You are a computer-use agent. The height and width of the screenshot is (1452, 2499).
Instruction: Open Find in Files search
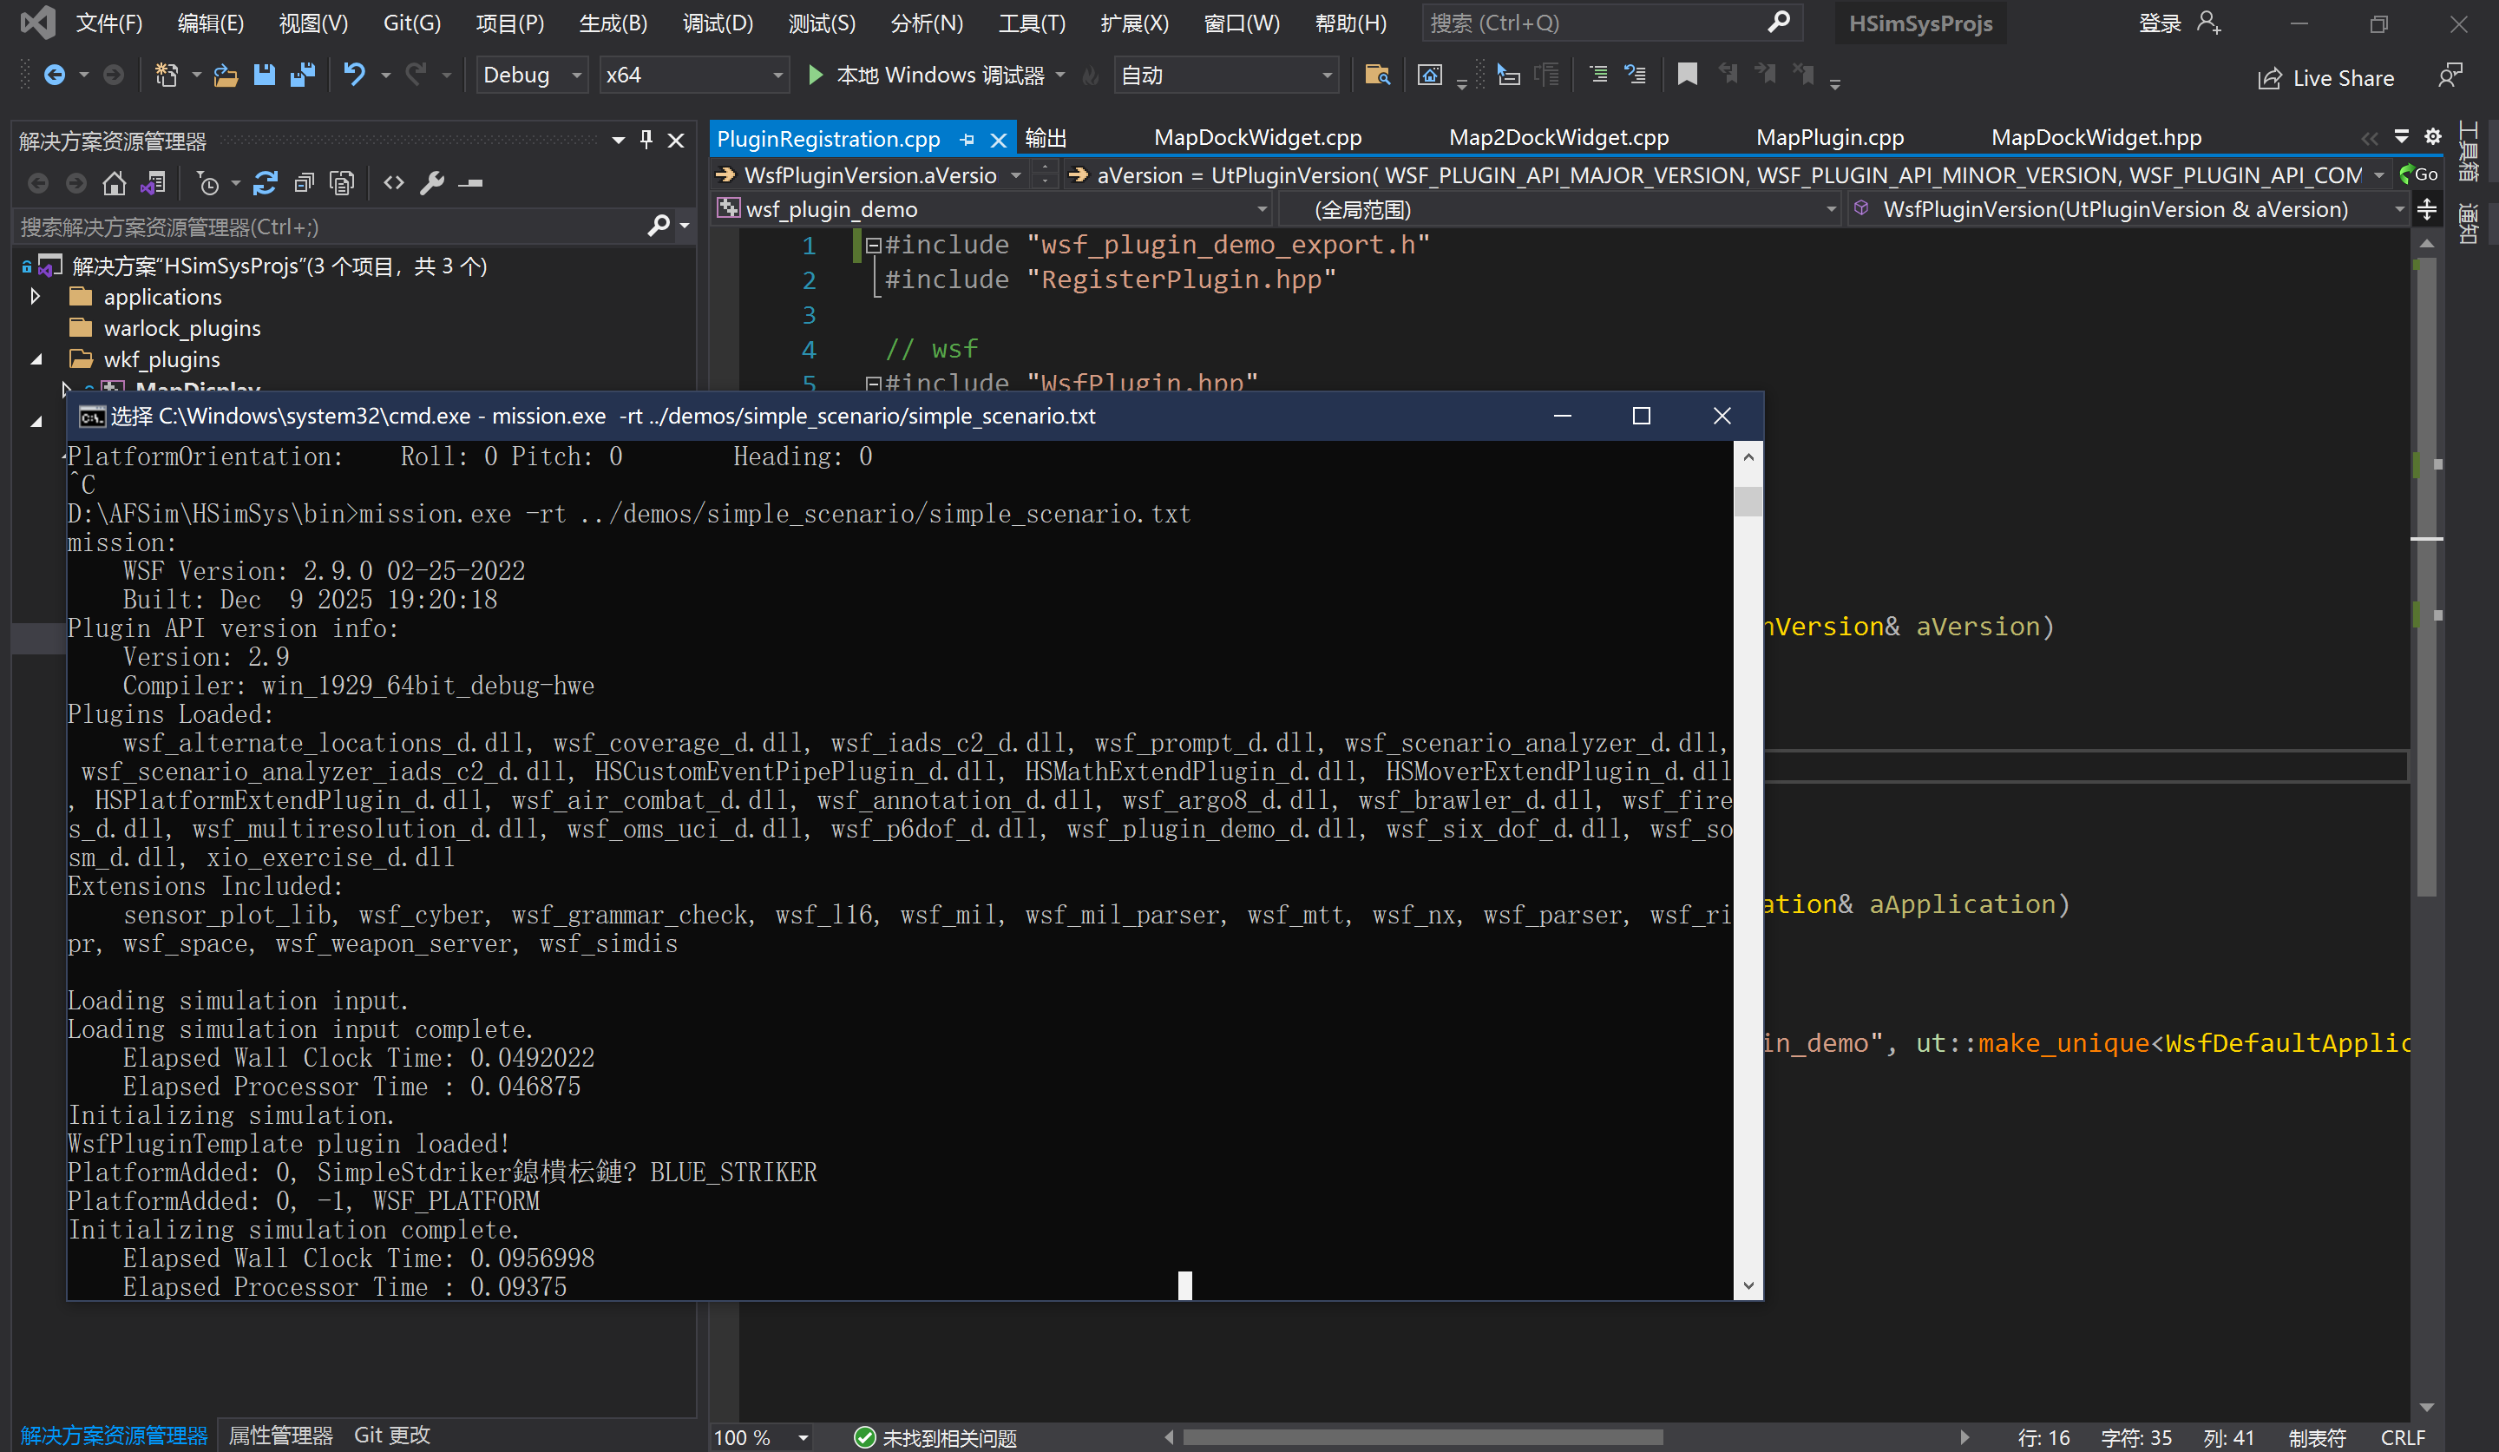coord(1377,75)
